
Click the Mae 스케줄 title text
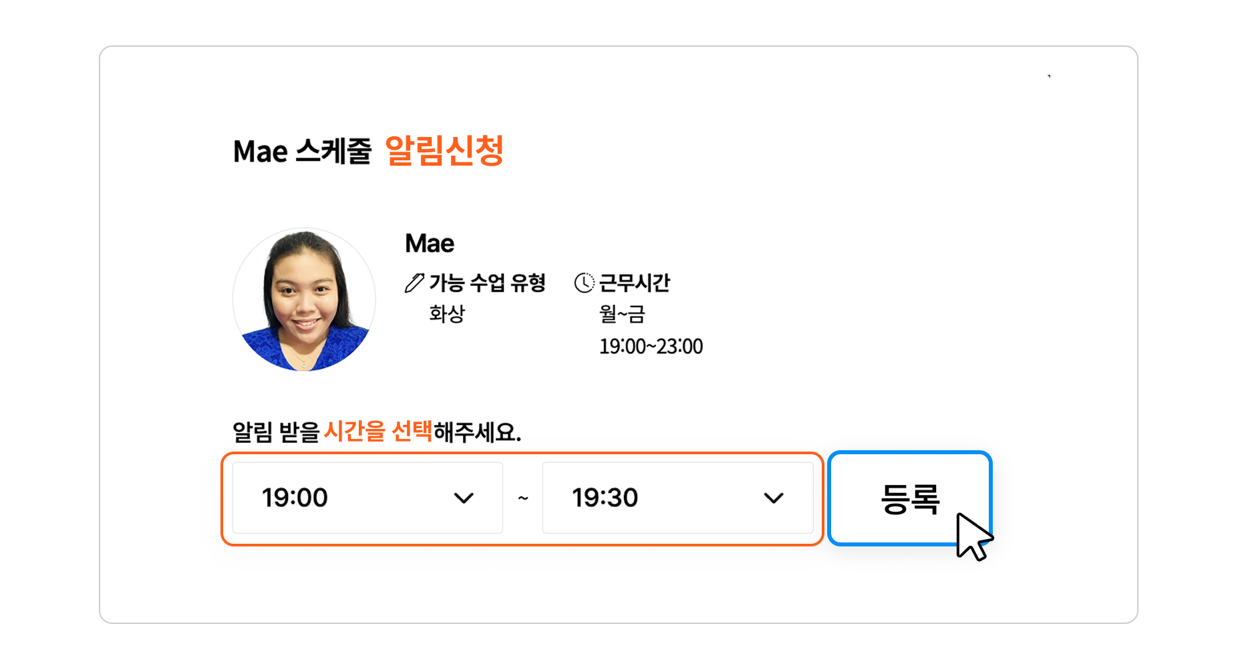302,152
